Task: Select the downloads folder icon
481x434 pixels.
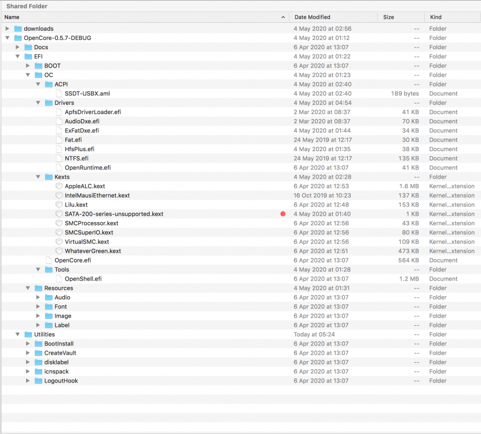Action: click(18, 28)
